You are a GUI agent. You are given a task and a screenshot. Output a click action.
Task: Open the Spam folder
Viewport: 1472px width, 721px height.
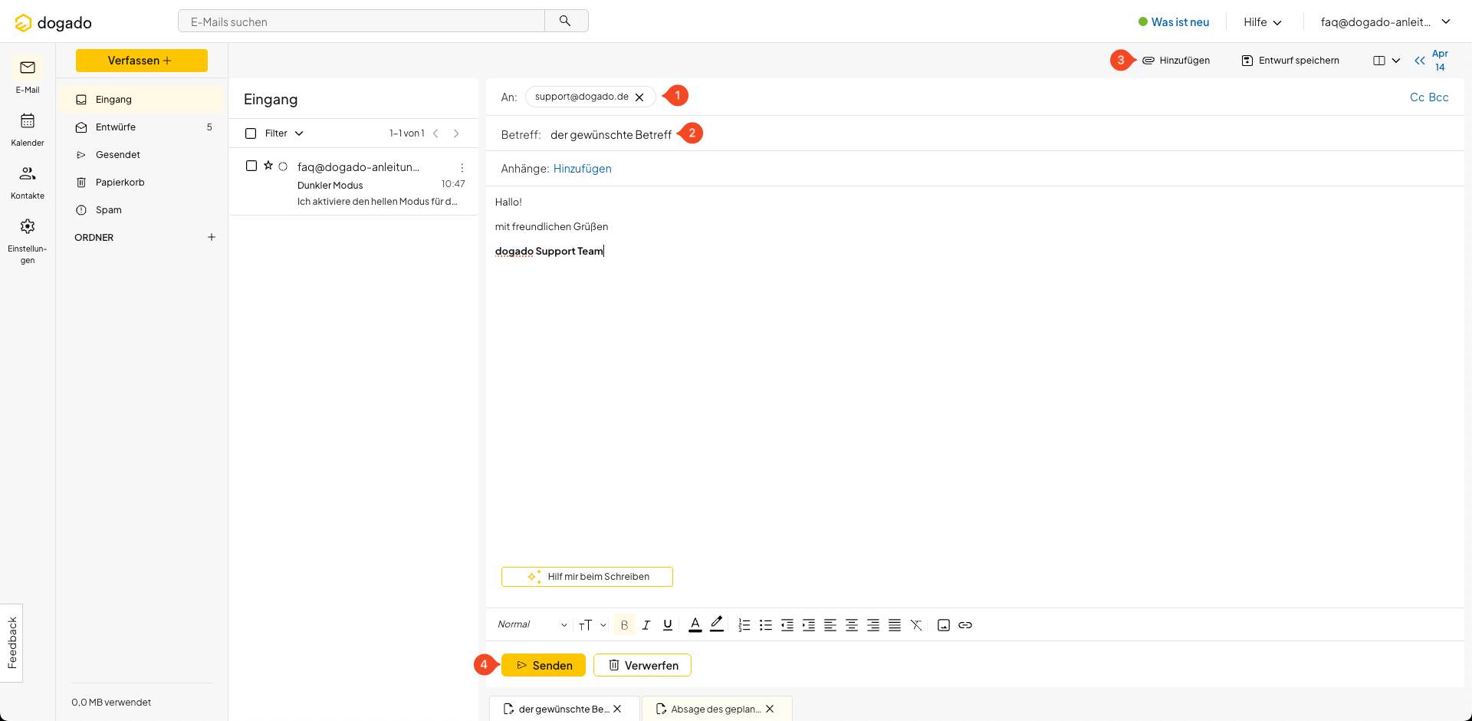click(x=142, y=210)
